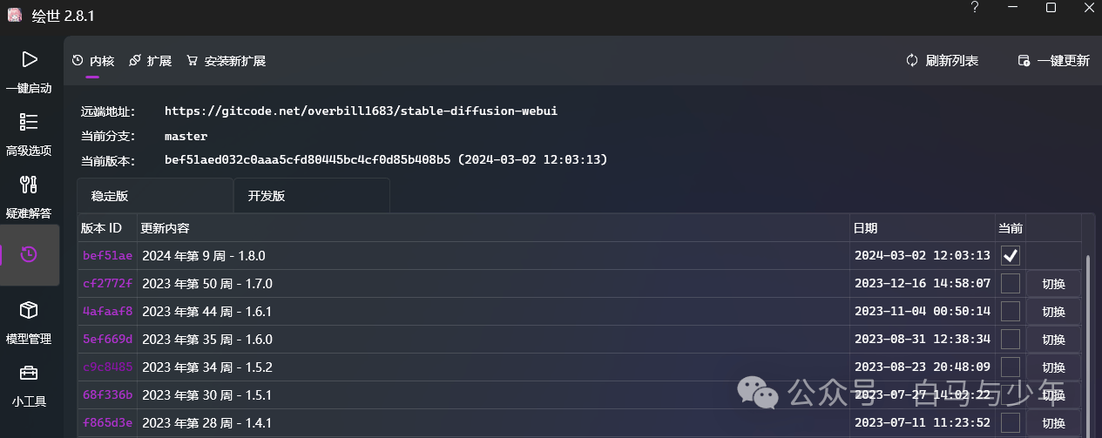This screenshot has height=438, width=1102.
Task: Open the 扩展 tab
Action: (150, 61)
